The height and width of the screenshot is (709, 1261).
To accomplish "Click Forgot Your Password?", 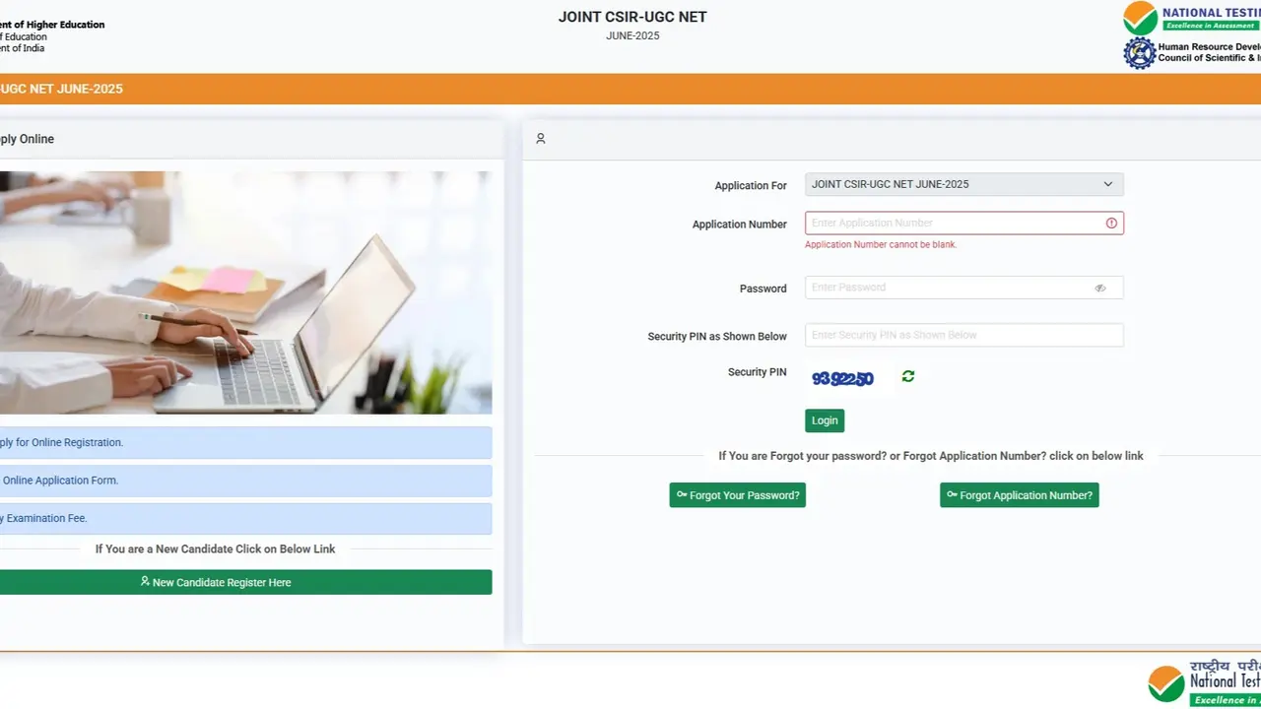I will [737, 495].
